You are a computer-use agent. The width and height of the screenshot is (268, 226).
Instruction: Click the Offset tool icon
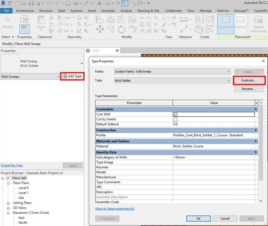pyautogui.click(x=111, y=19)
